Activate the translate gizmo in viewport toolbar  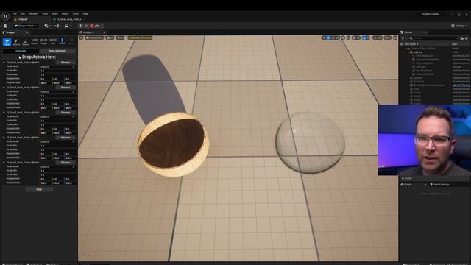(x=329, y=38)
